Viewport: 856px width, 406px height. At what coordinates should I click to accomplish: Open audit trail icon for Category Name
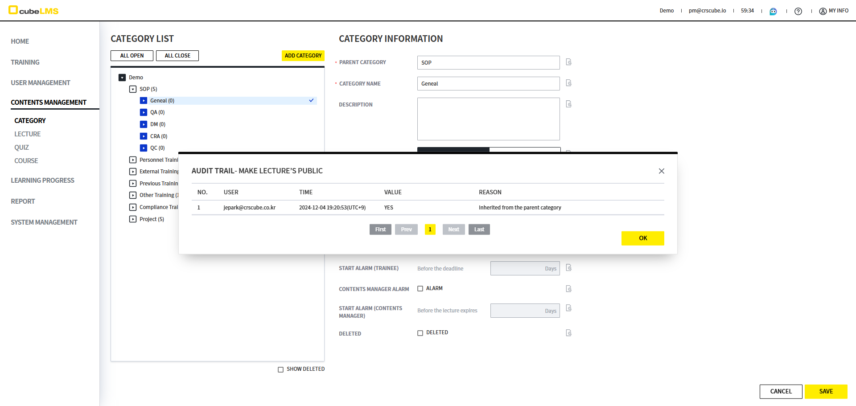coord(568,83)
